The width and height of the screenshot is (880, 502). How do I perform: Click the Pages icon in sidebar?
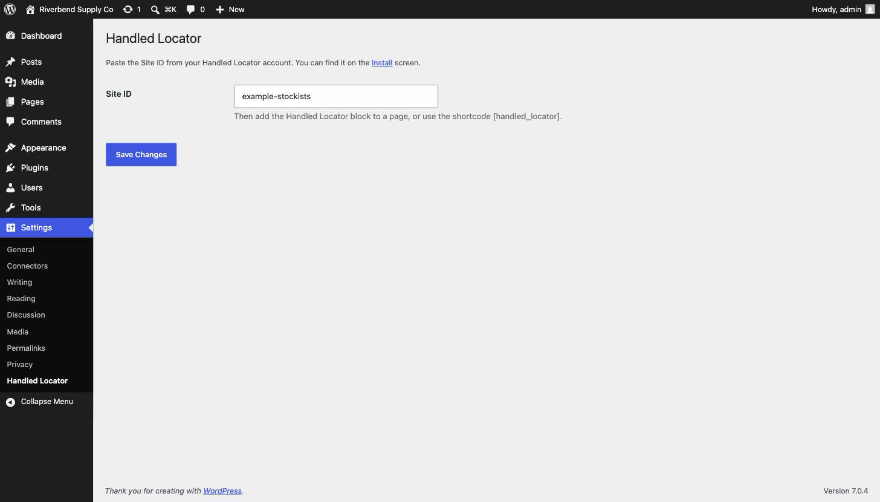(10, 102)
